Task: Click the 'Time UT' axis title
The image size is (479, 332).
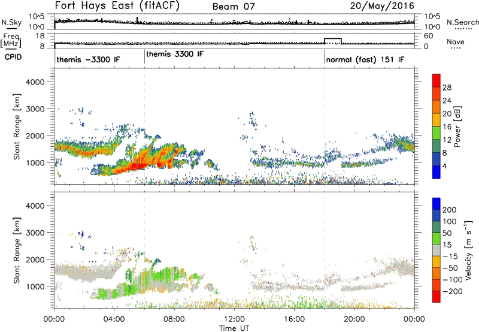Action: coord(234,328)
